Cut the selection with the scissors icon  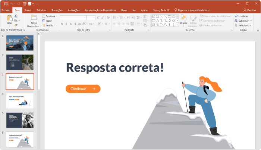(x=16, y=16)
